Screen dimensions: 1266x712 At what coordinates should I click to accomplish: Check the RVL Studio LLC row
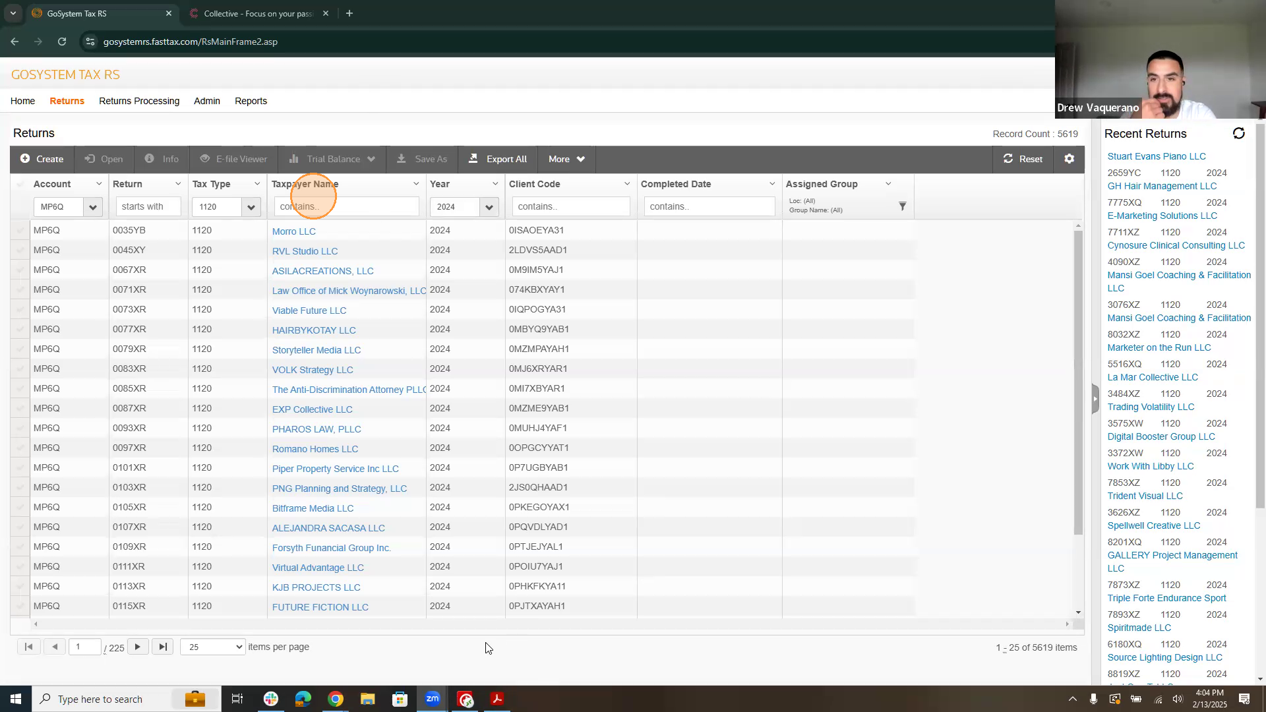coord(20,251)
